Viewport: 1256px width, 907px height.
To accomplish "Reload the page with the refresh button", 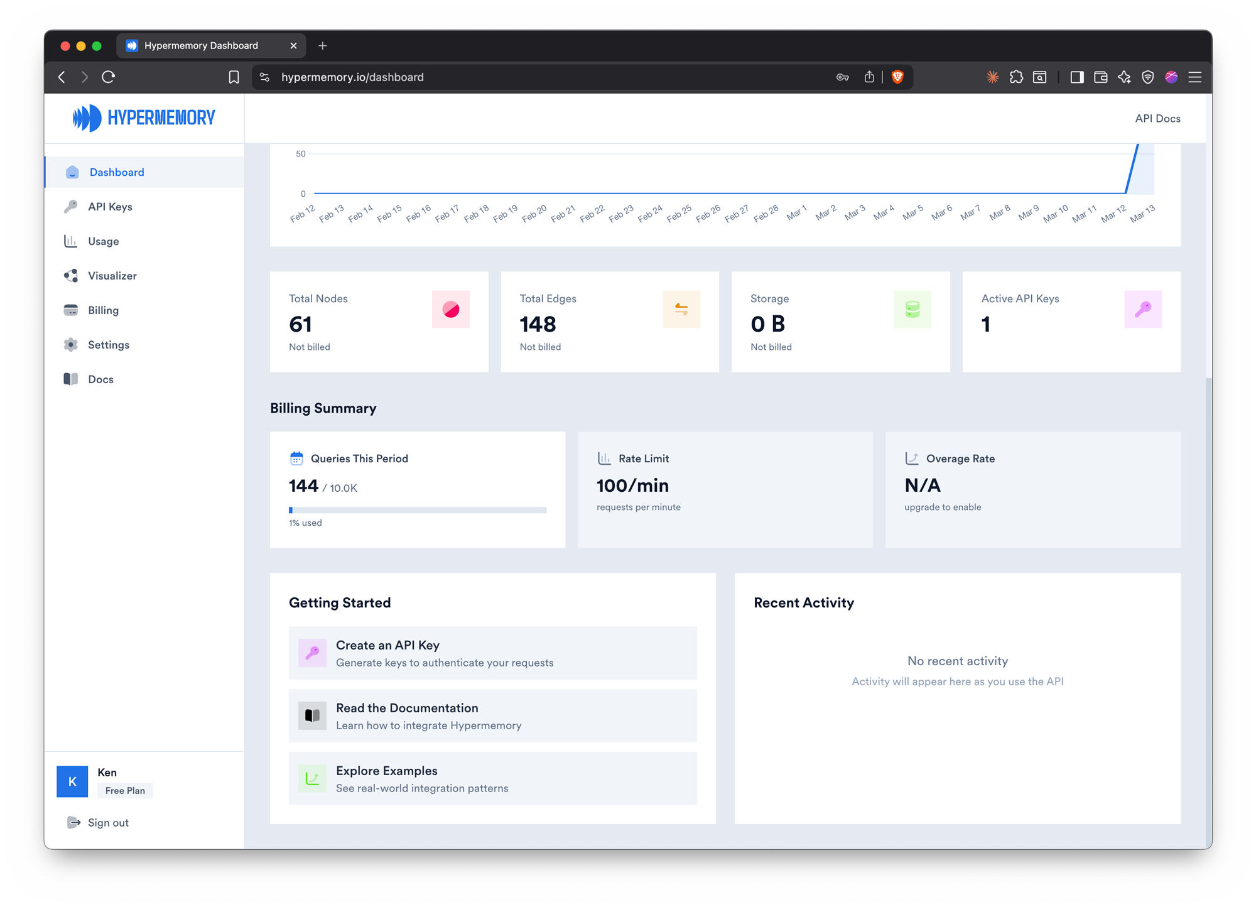I will [x=108, y=77].
